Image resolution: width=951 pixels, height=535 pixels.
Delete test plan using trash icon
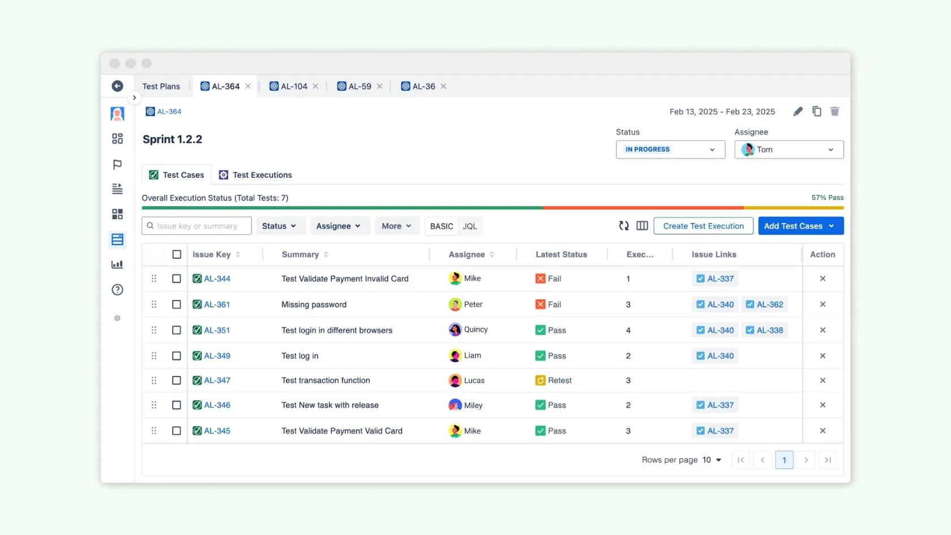coord(834,112)
